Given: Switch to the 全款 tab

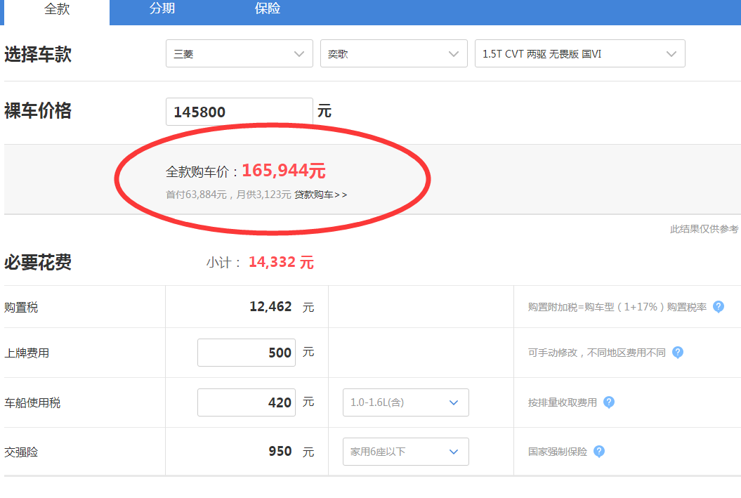Looking at the screenshot, I should 57,9.
